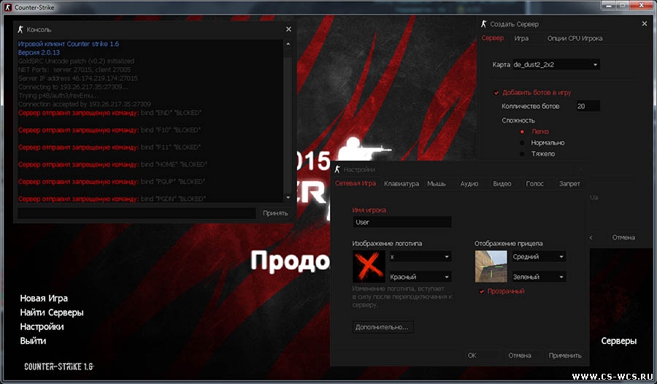
Task: Open the Запрет settings tab
Action: (x=569, y=184)
